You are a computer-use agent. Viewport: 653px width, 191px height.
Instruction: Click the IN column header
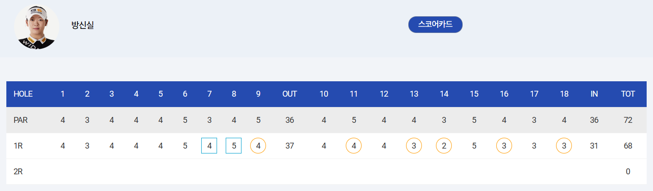[x=594, y=94]
